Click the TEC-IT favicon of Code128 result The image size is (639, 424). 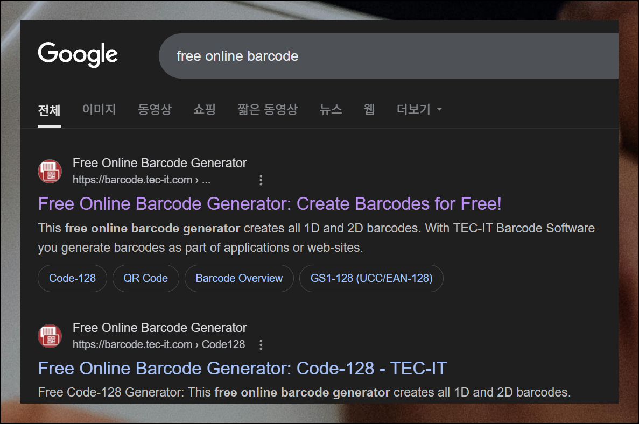click(50, 336)
